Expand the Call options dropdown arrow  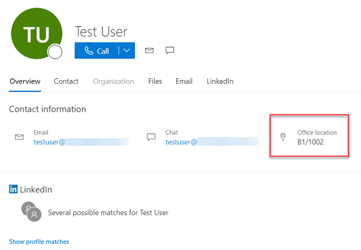127,51
